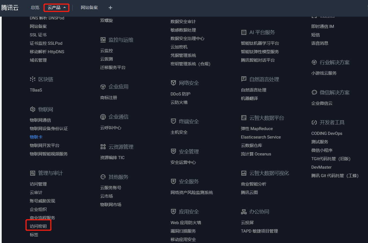Open the 网站备案 tab

tap(89, 8)
